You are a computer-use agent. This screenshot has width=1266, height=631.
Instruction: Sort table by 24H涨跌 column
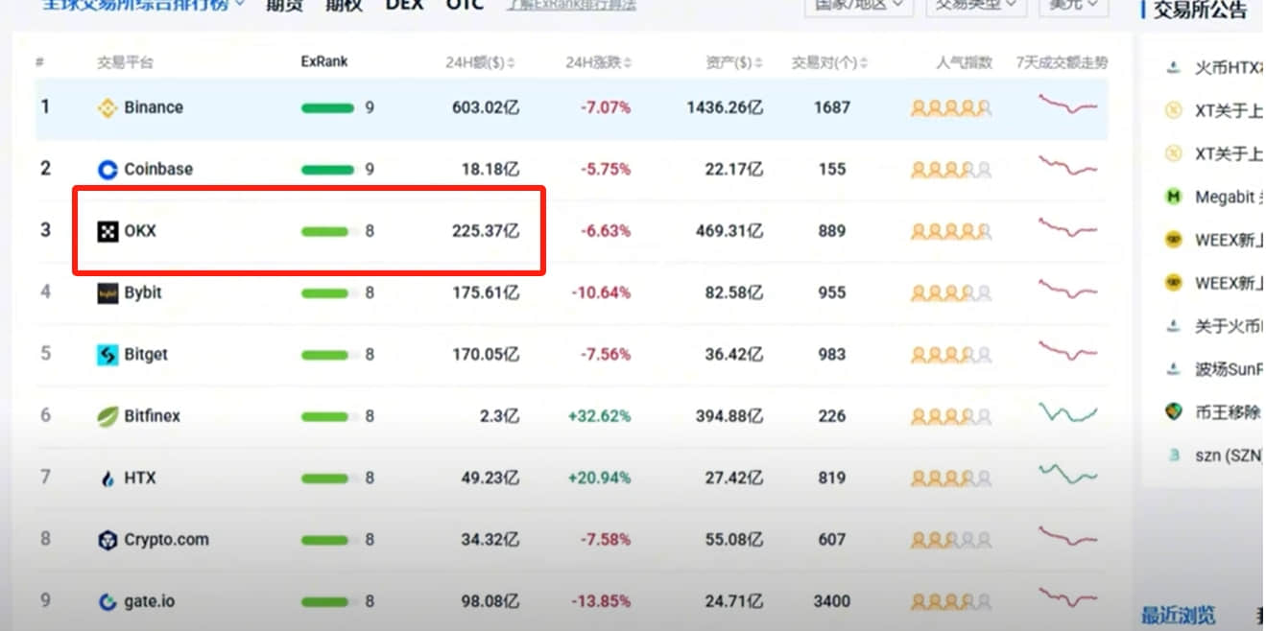coord(599,62)
